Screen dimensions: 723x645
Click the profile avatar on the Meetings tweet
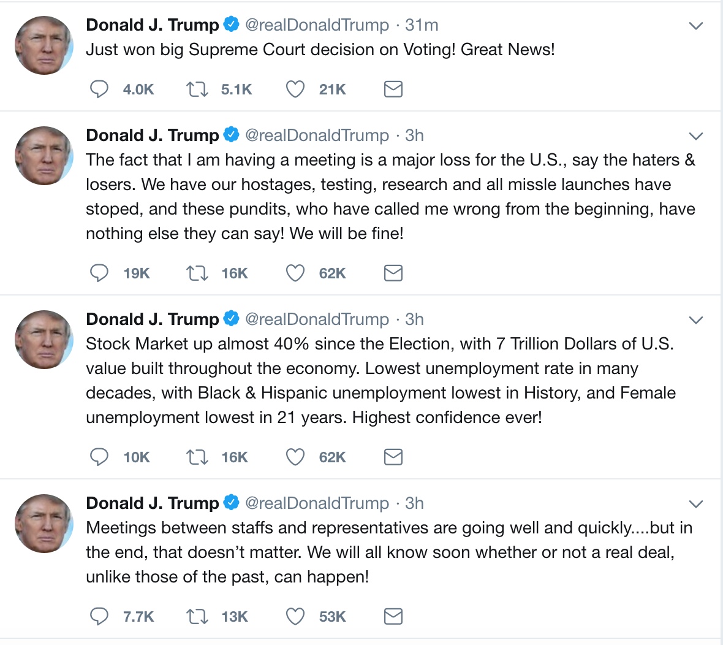44,524
